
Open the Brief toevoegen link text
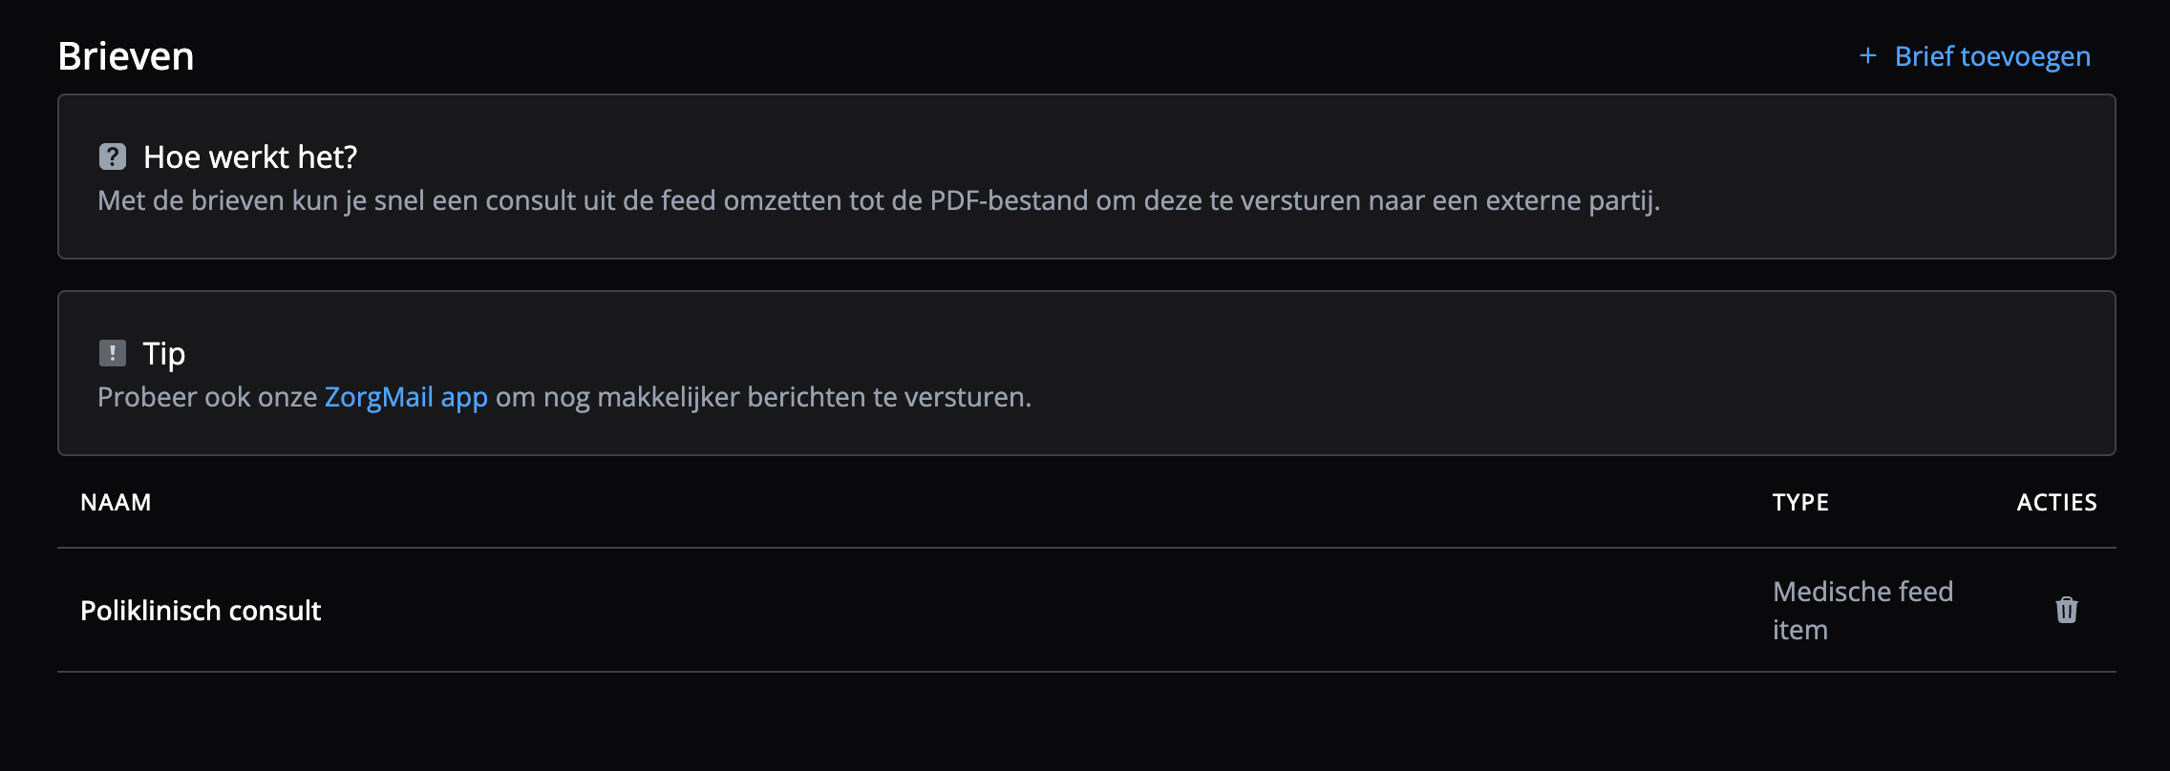click(1992, 56)
